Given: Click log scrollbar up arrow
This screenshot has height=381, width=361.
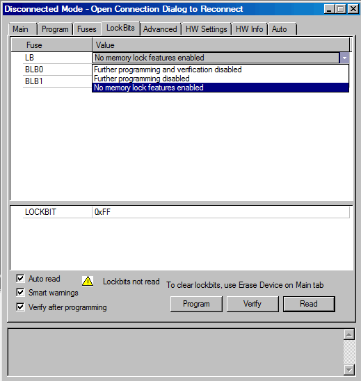Looking at the screenshot, I should pos(349,335).
